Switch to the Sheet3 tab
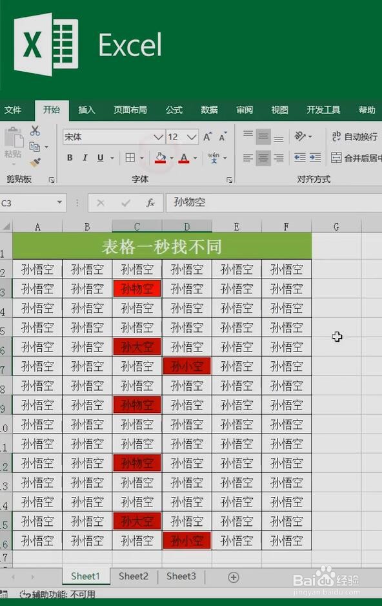This screenshot has height=606, width=382. pyautogui.click(x=181, y=576)
